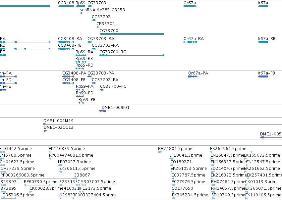
Task: Click the DME1-009I01 clone label
Action: point(115,108)
